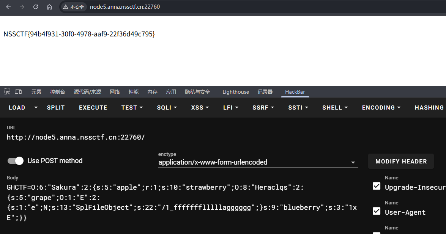Click the browser forward arrow icon
This screenshot has height=234, width=446.
pyautogui.click(x=22, y=7)
